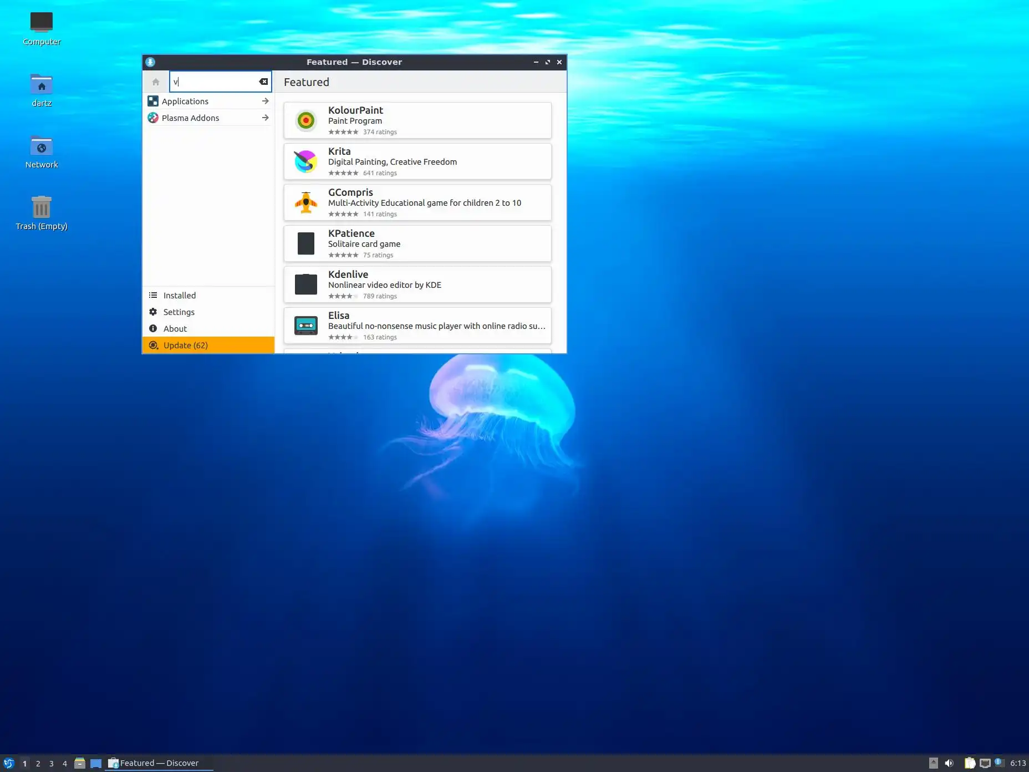Open the KolourPaint paint program entry

[417, 120]
